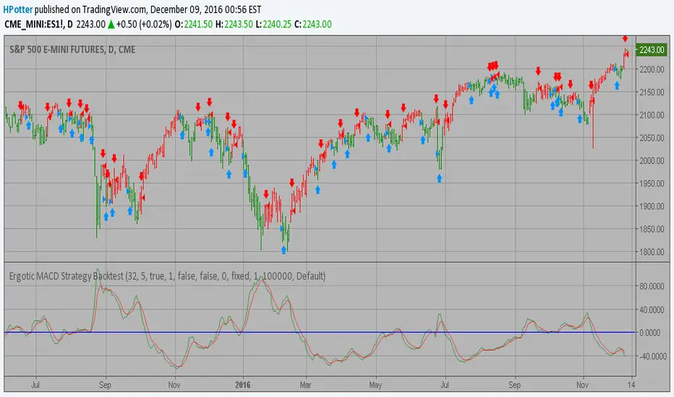Click the 2150.00 price axis label

click(x=652, y=92)
